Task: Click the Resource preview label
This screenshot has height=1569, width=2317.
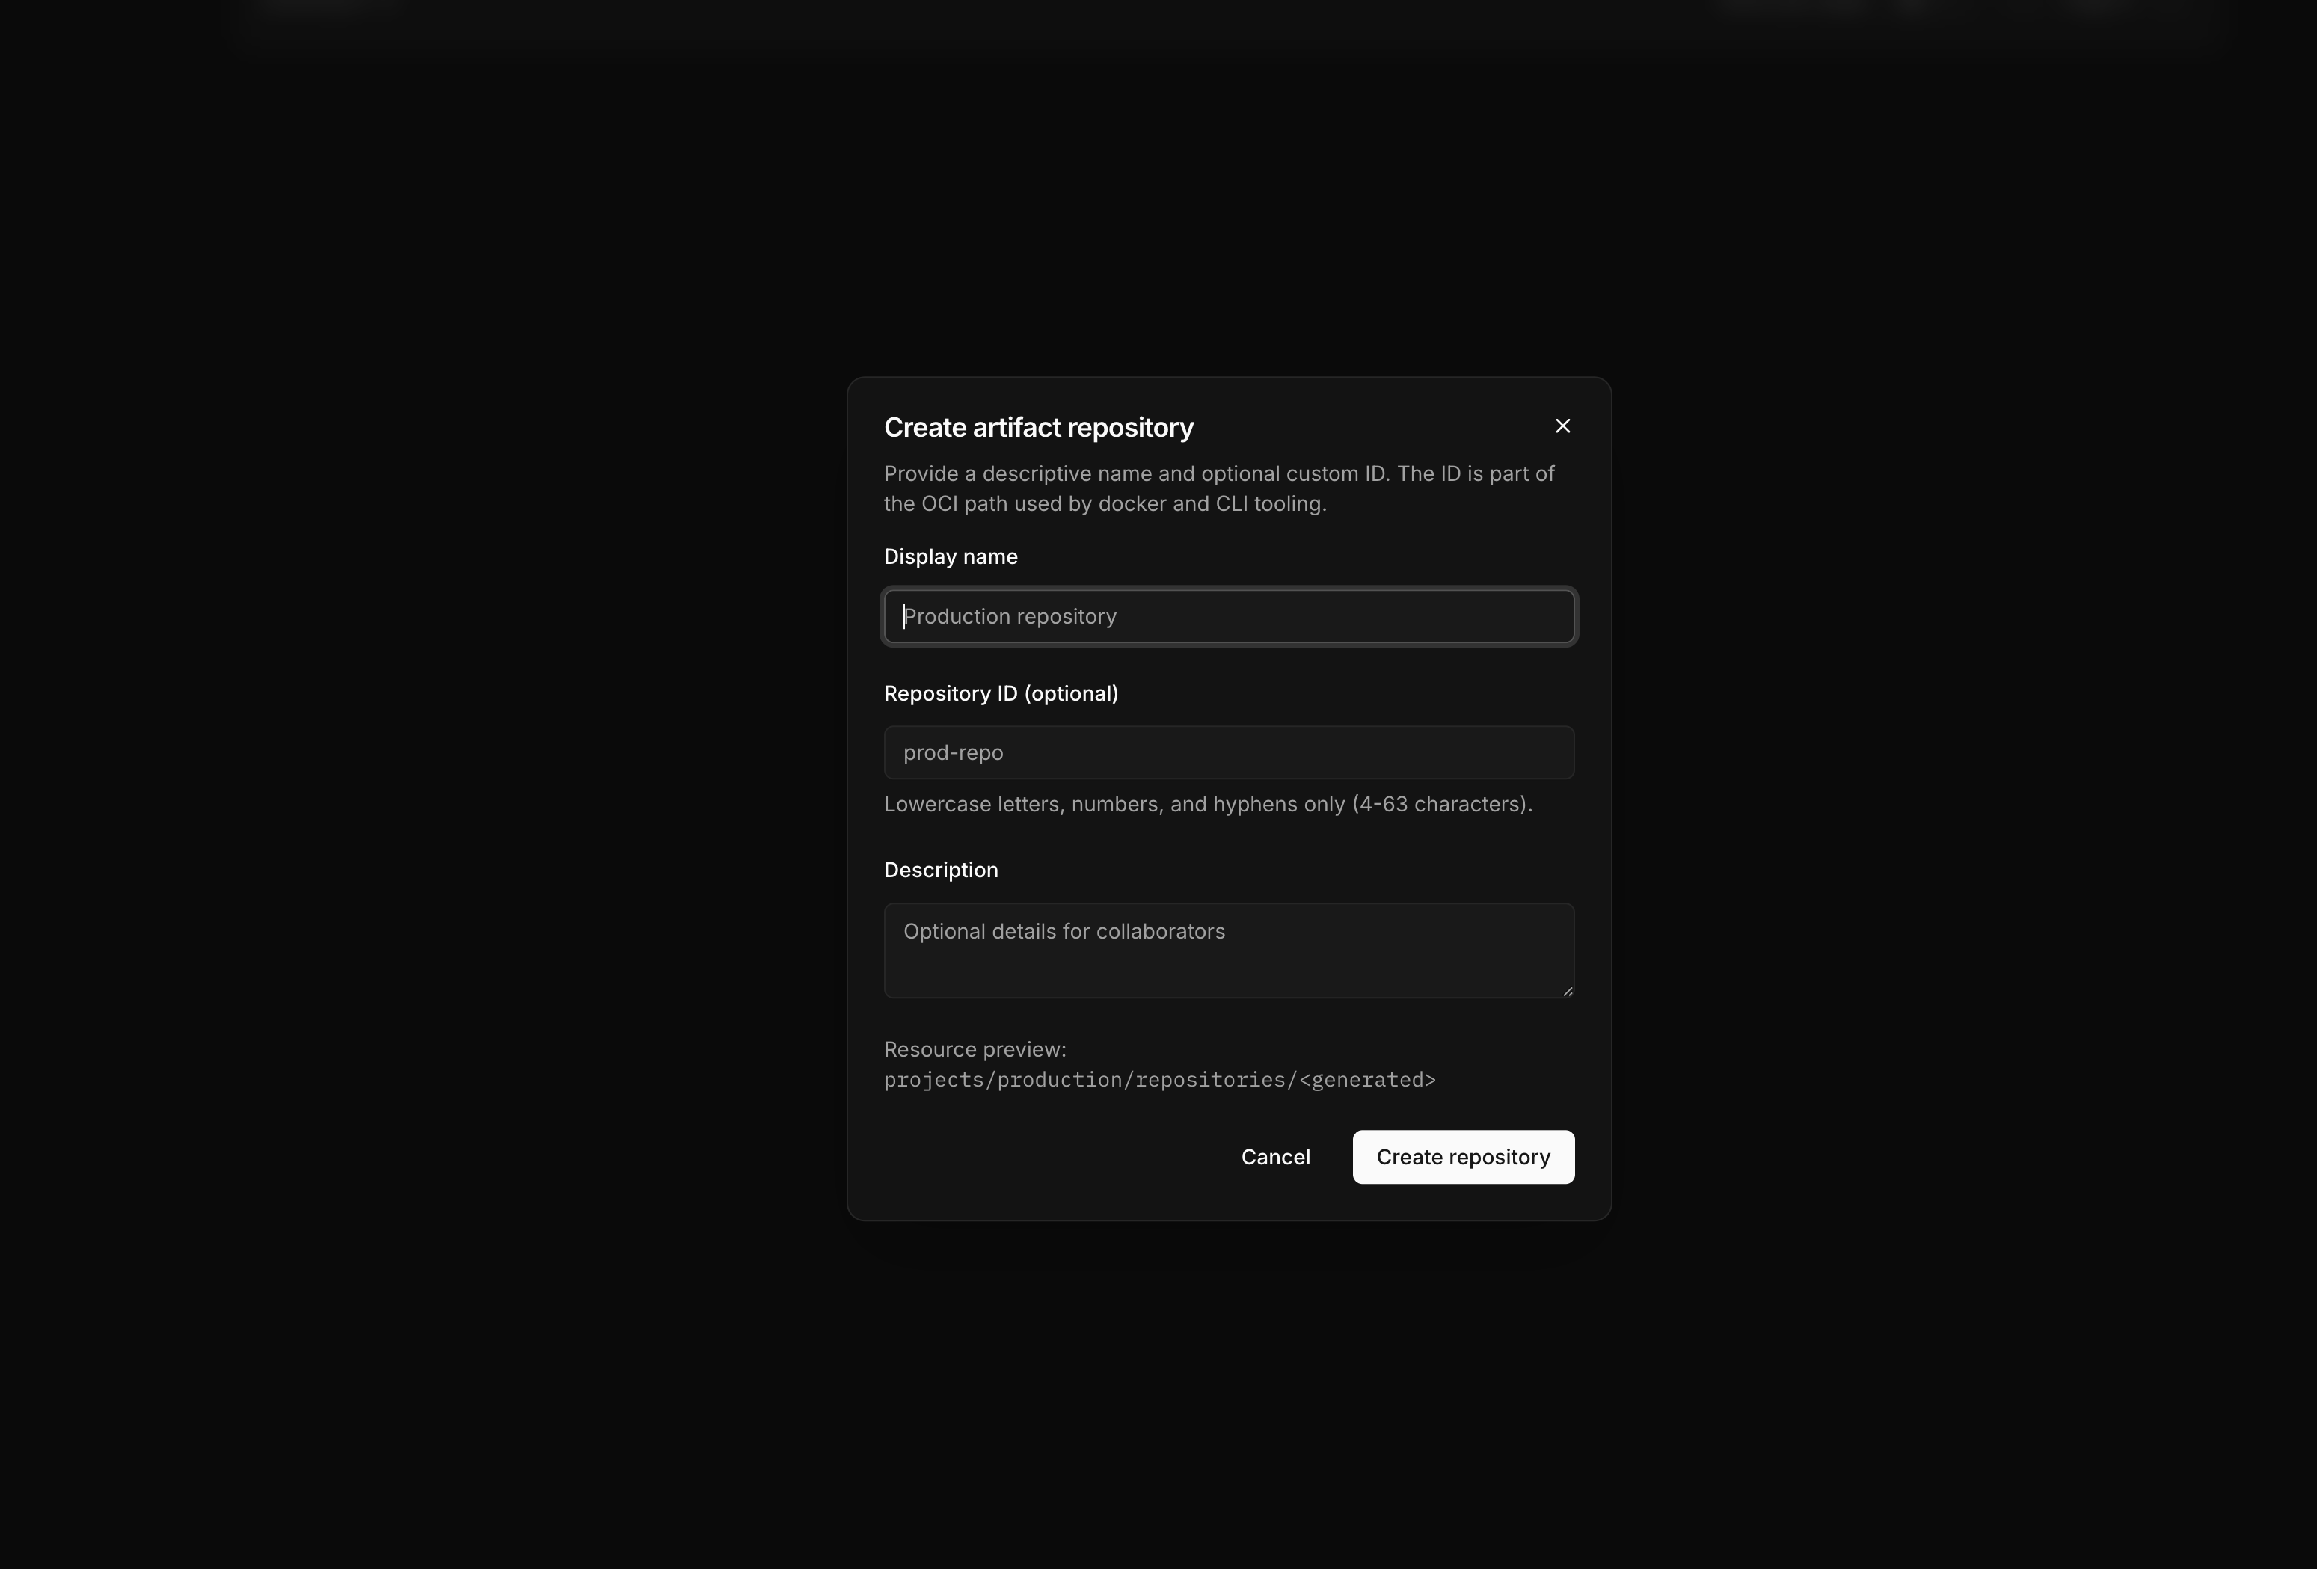Action: 974,1048
